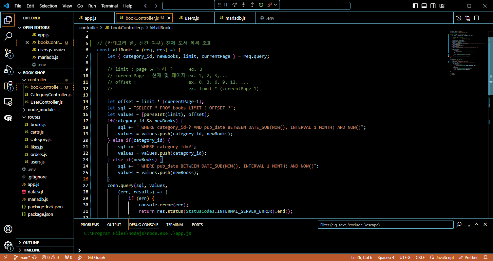Collapse the routes folder
Image resolution: width=493 pixels, height=261 pixels.
[45, 117]
